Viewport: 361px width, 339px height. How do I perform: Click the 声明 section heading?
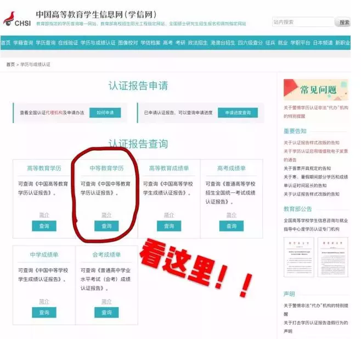pyautogui.click(x=289, y=294)
